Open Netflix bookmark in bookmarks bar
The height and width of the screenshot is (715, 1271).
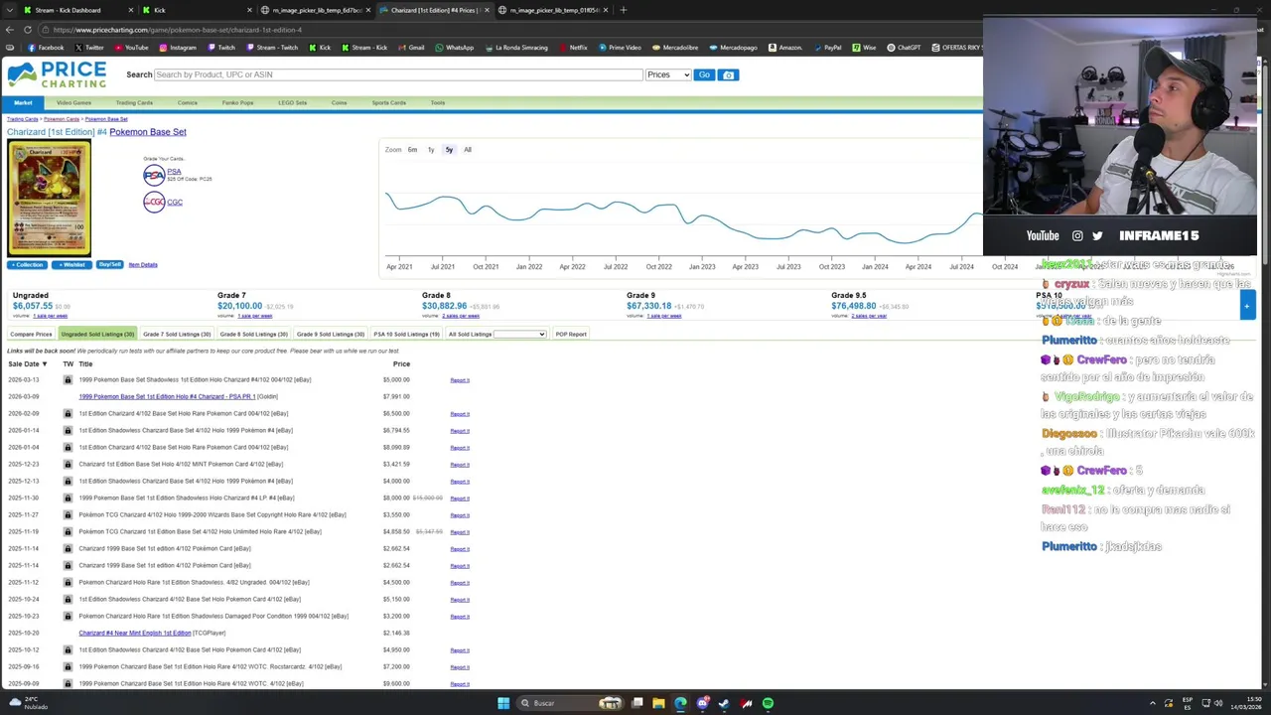(574, 48)
